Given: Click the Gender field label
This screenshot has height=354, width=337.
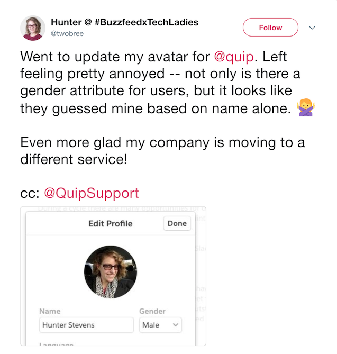Looking at the screenshot, I should [x=152, y=311].
